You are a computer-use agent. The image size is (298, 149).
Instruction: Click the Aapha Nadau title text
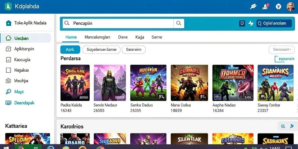pyautogui.click(x=224, y=105)
